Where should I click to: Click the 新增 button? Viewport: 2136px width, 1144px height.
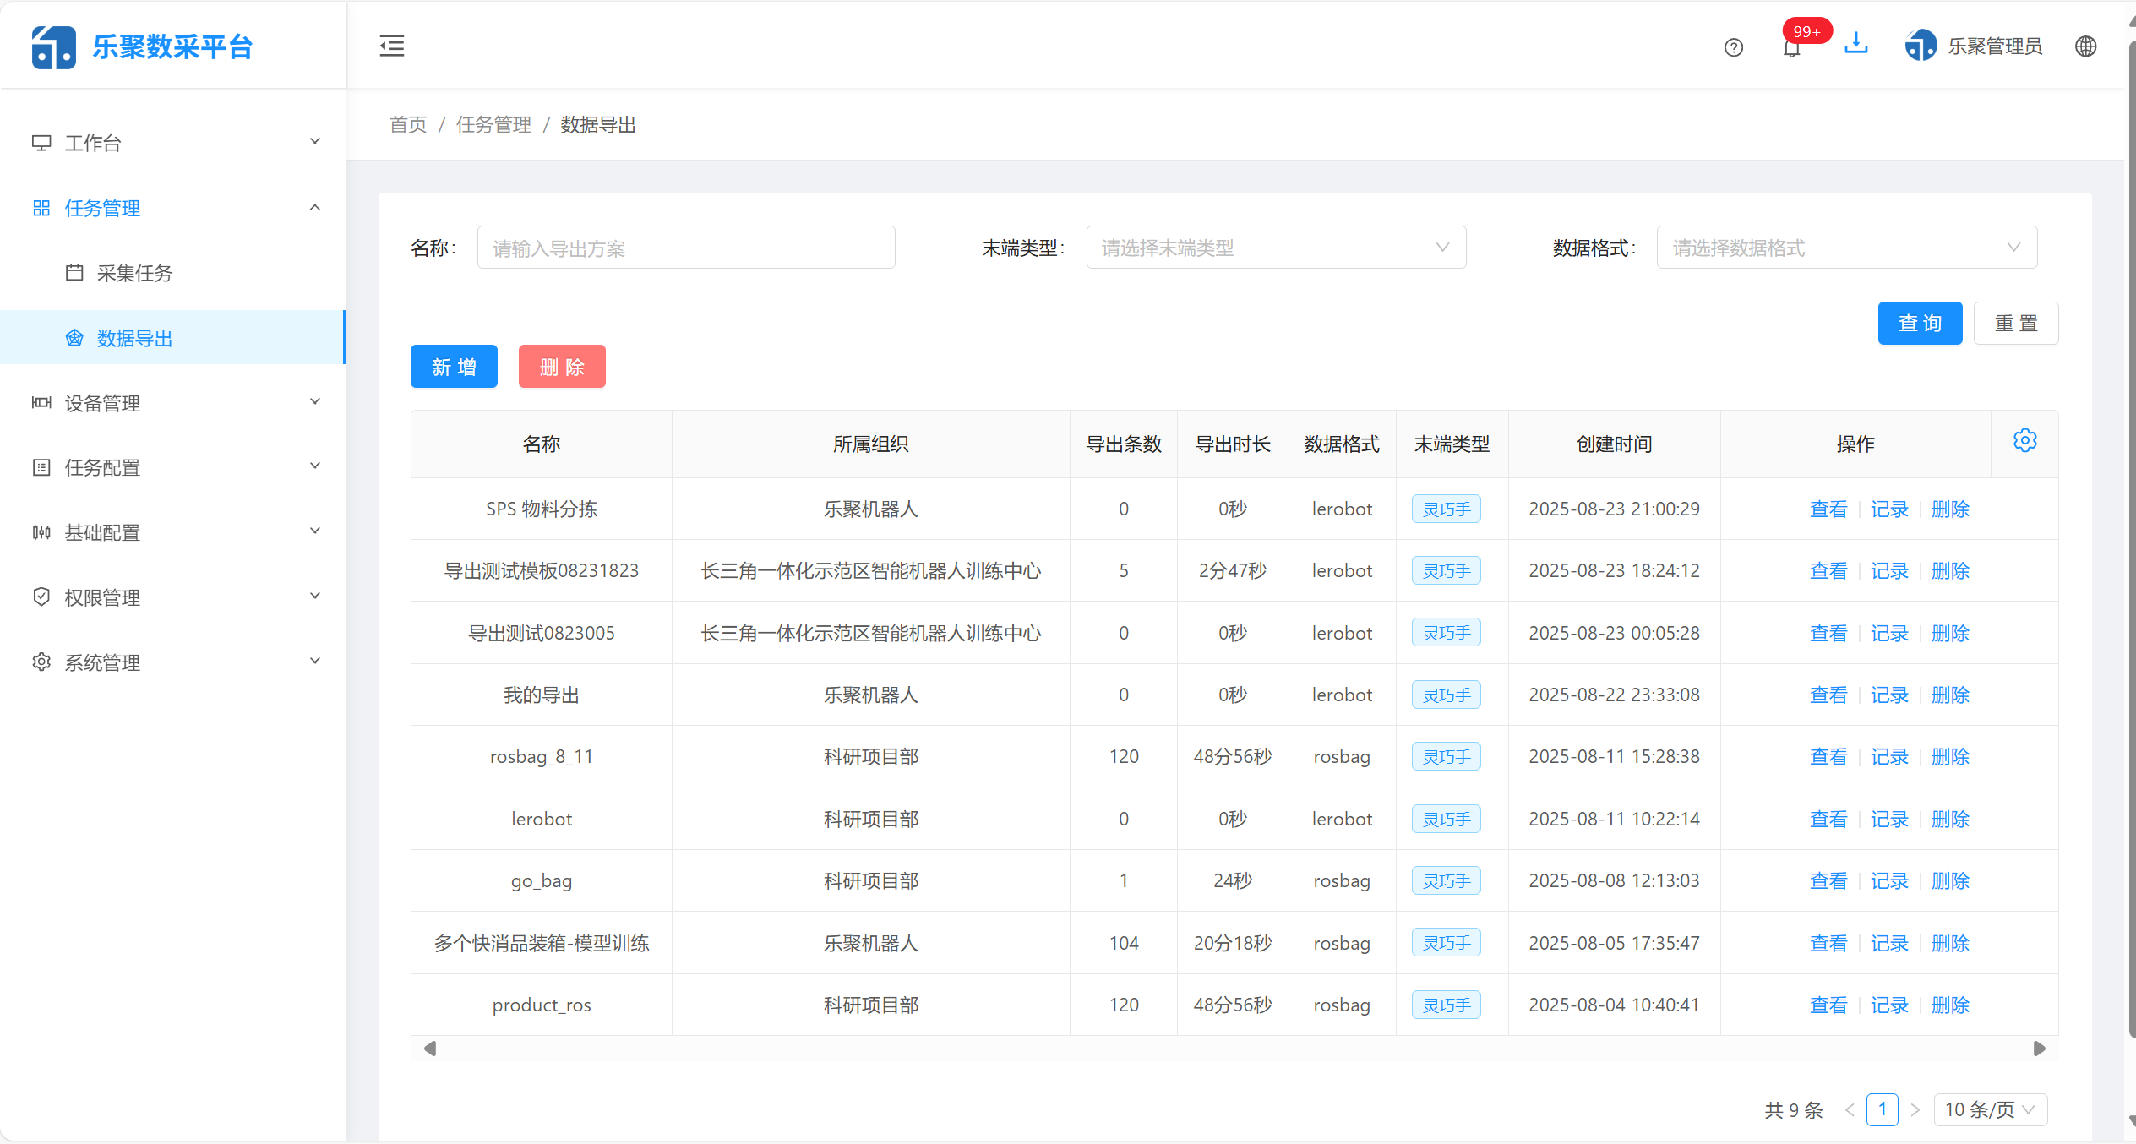(x=454, y=366)
